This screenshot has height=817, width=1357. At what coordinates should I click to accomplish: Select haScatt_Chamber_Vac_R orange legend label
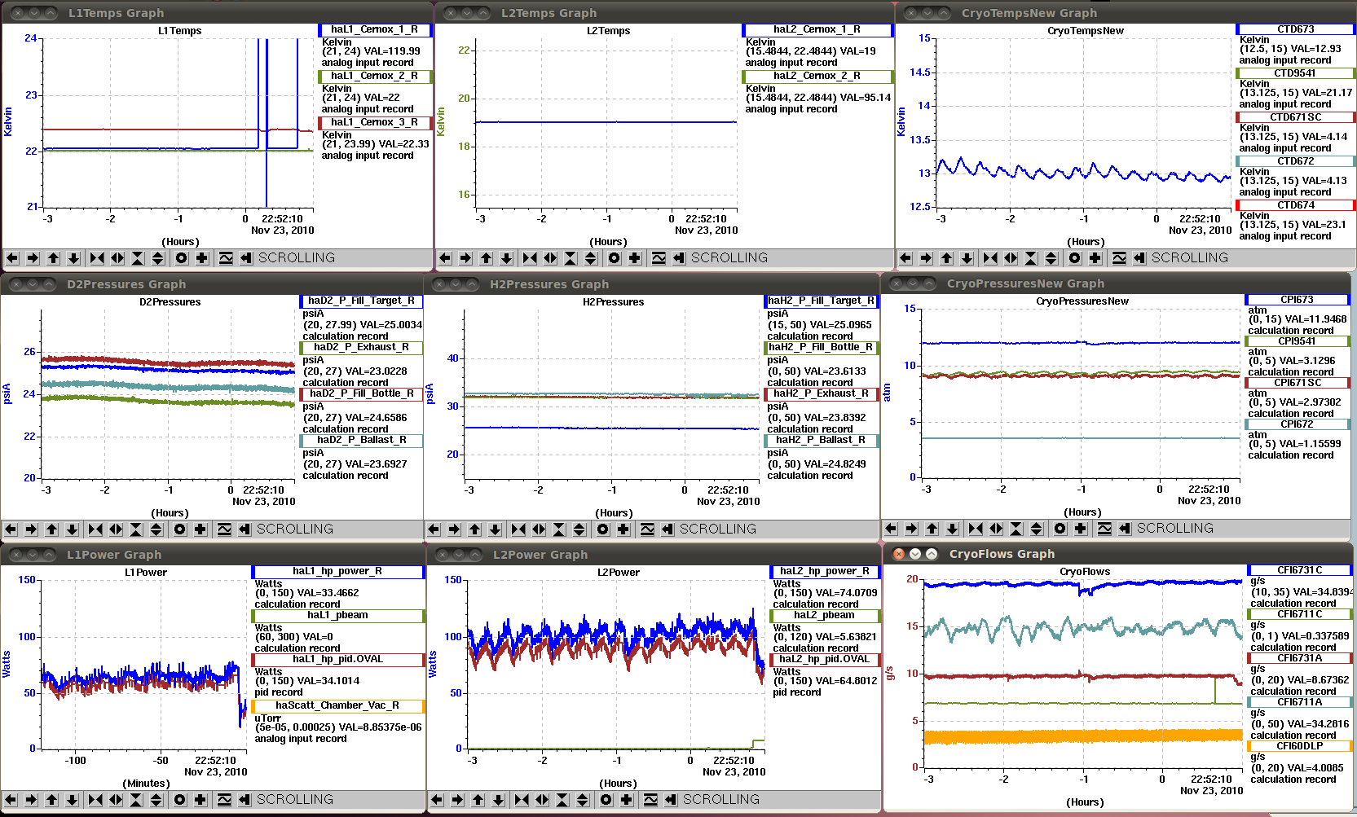coord(337,706)
